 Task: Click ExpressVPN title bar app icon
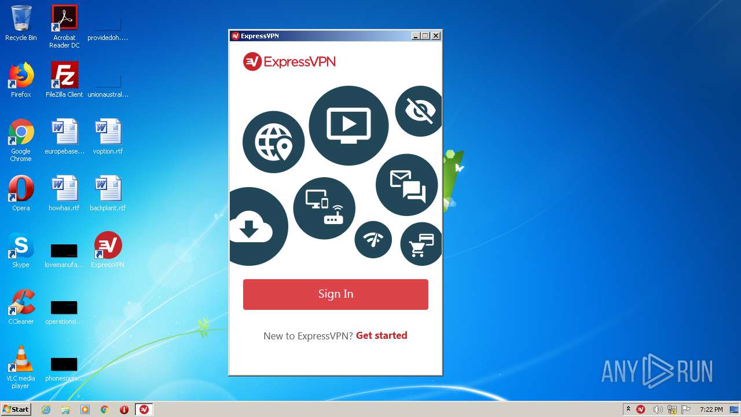click(235, 36)
